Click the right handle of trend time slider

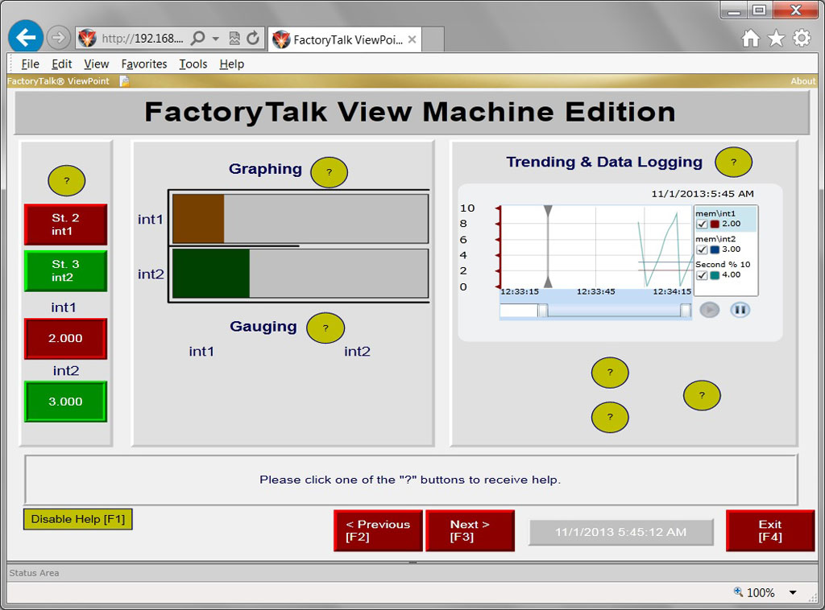685,311
